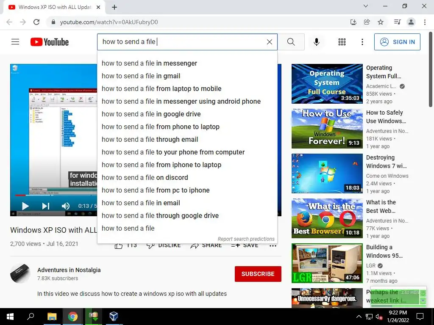Open 'Operating System Full Course' thumbnail
434x325 pixels.
point(327,84)
